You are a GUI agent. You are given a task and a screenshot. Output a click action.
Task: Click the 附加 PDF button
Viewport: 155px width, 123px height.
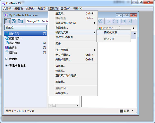pos(106,28)
